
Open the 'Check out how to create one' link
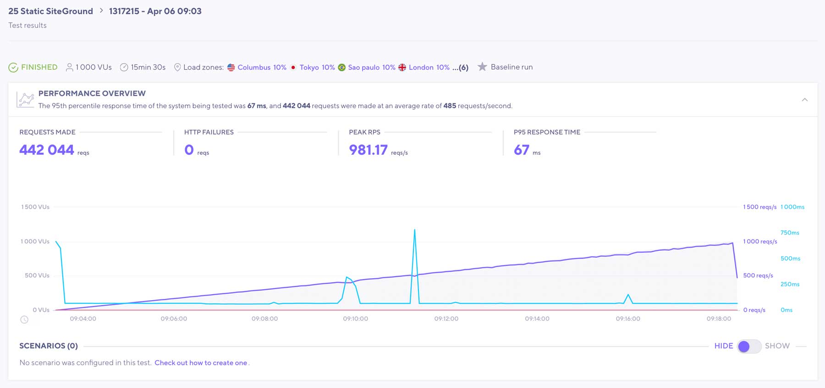point(201,363)
